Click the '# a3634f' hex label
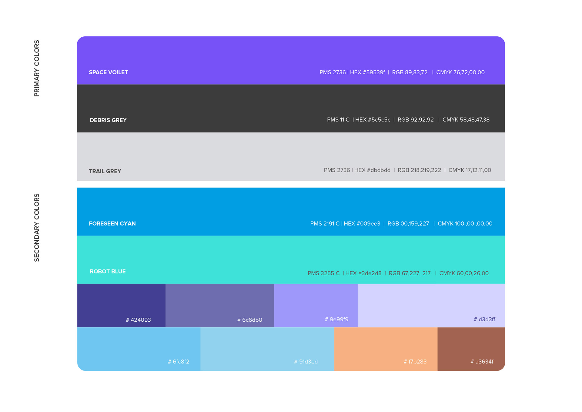The height and width of the screenshot is (412, 582). (482, 362)
